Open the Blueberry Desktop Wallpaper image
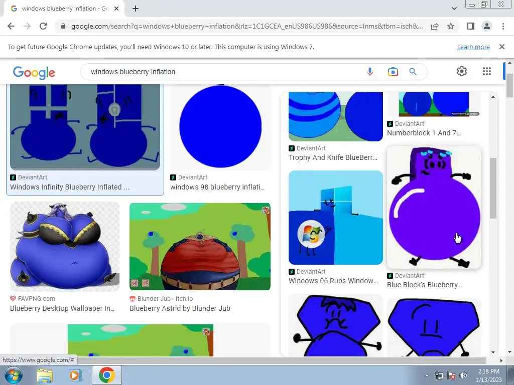The image size is (514, 385). 65,247
